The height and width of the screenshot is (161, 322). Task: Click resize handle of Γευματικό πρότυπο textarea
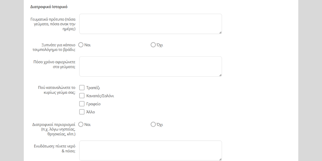pyautogui.click(x=220, y=32)
